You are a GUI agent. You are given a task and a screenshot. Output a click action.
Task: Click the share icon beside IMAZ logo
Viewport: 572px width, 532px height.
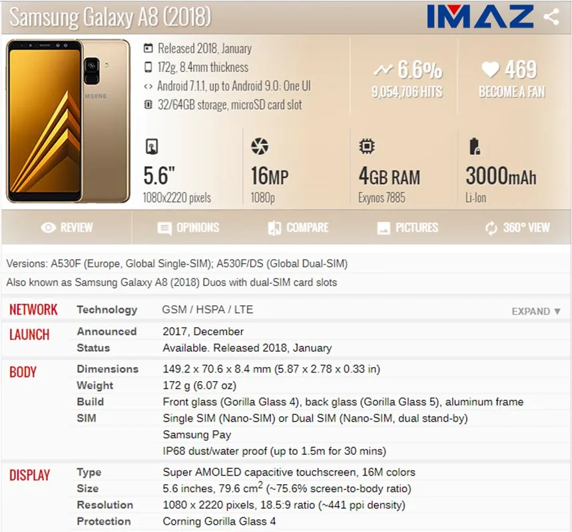[551, 17]
